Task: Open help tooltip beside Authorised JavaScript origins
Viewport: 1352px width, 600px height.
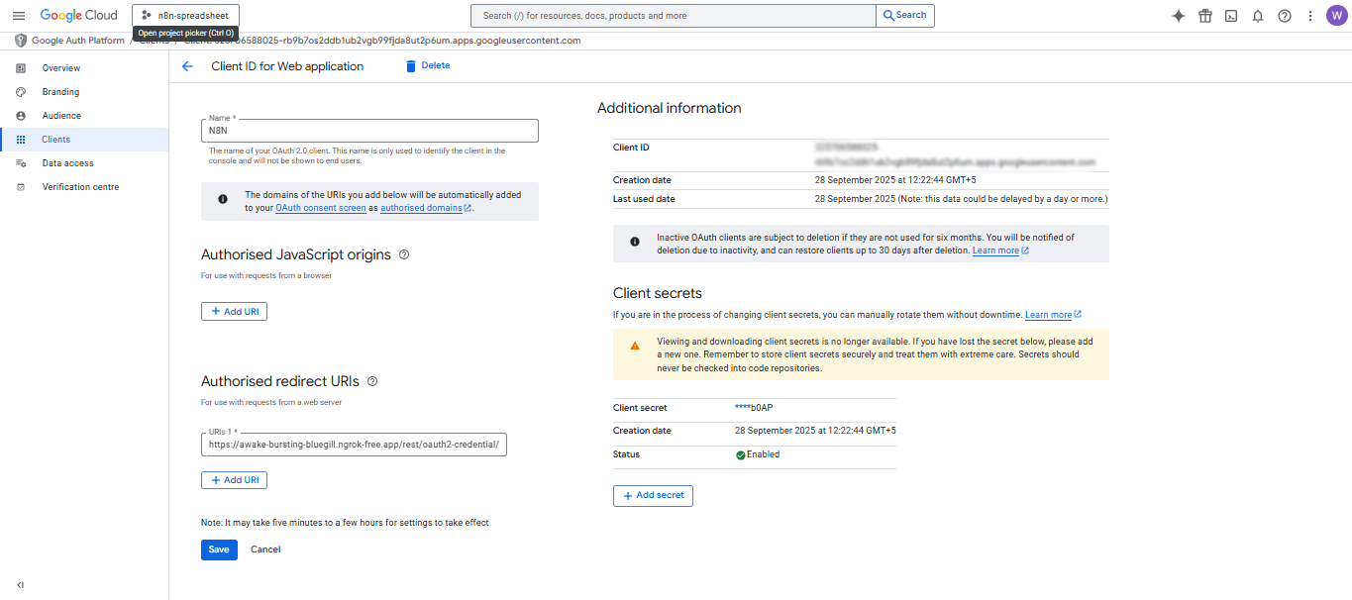Action: 403,254
